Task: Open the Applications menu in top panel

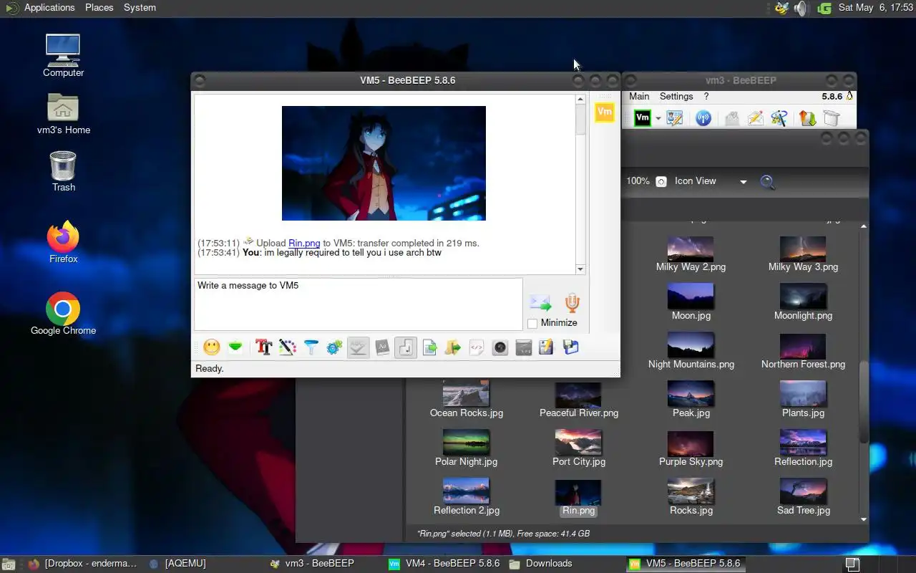Action: coord(49,8)
